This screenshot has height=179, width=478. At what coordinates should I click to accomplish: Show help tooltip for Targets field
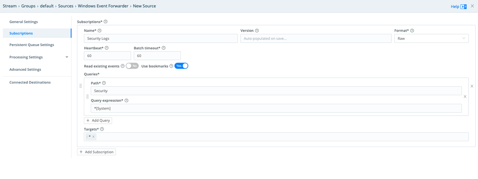(x=102, y=129)
